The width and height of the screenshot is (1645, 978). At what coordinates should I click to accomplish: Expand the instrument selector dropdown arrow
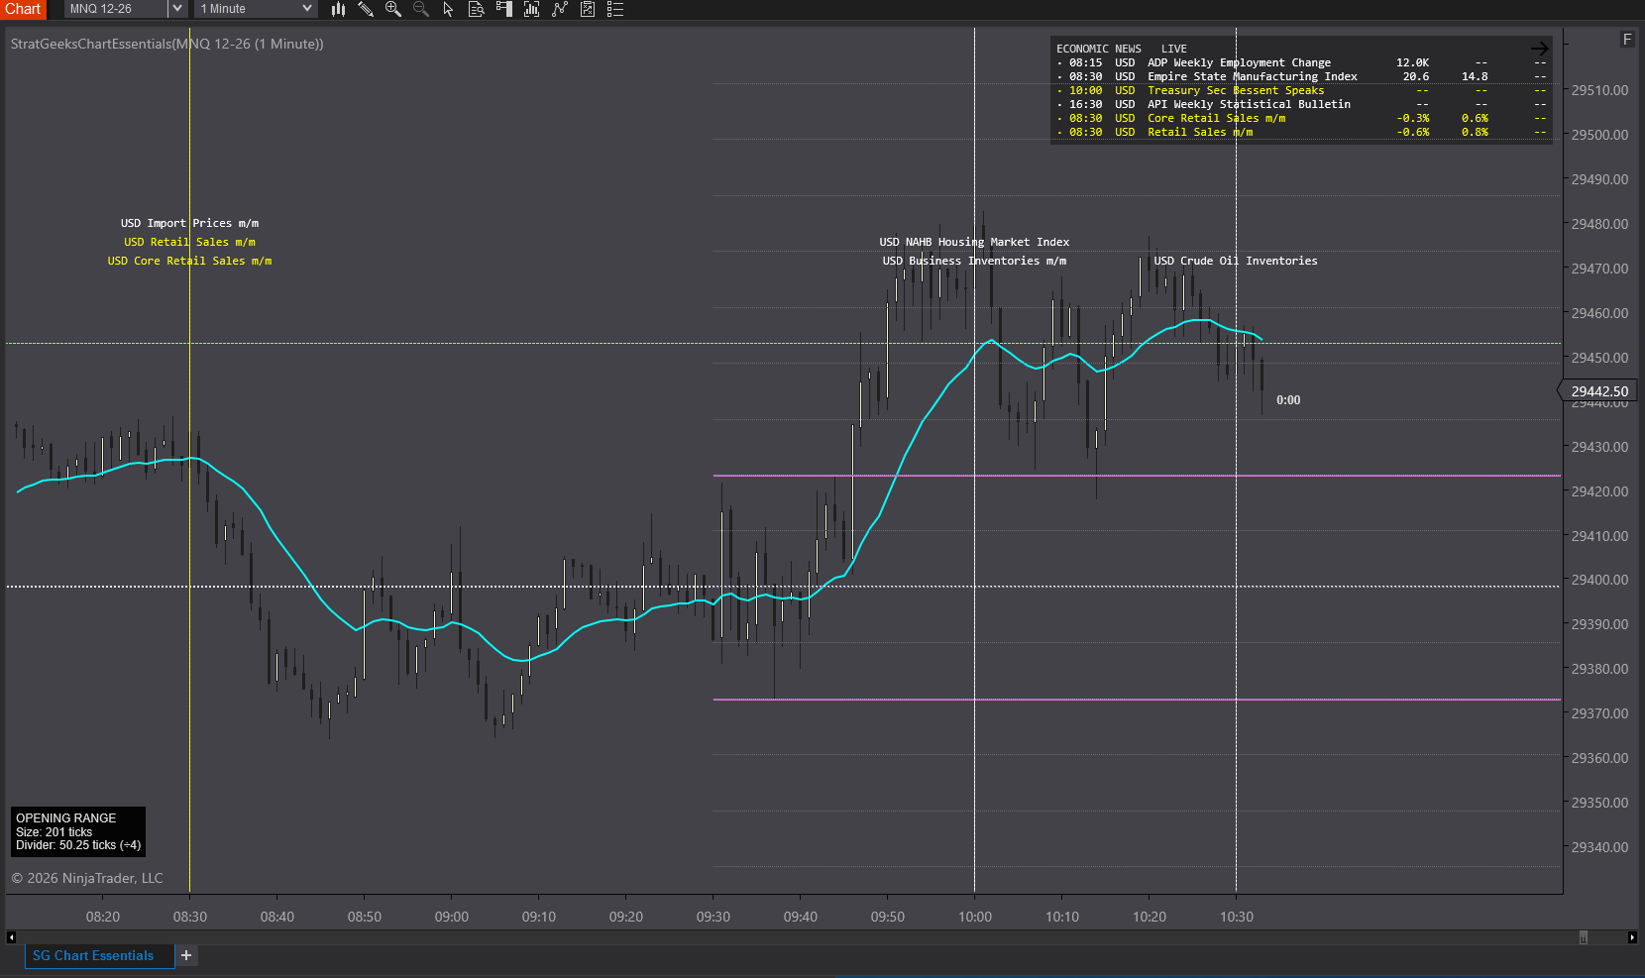click(177, 9)
